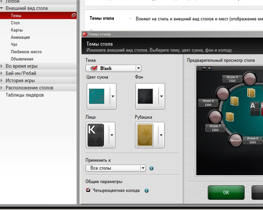
Task: Open the Рубашка card back dropdown arrow
Action: tap(161, 135)
